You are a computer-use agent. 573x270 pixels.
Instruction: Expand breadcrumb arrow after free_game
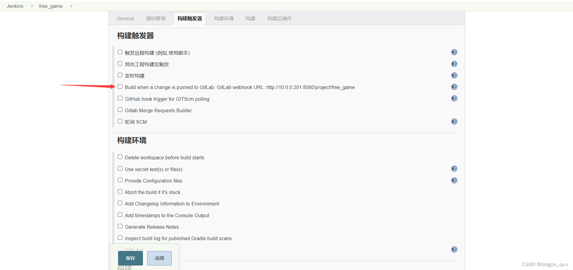pyautogui.click(x=71, y=6)
